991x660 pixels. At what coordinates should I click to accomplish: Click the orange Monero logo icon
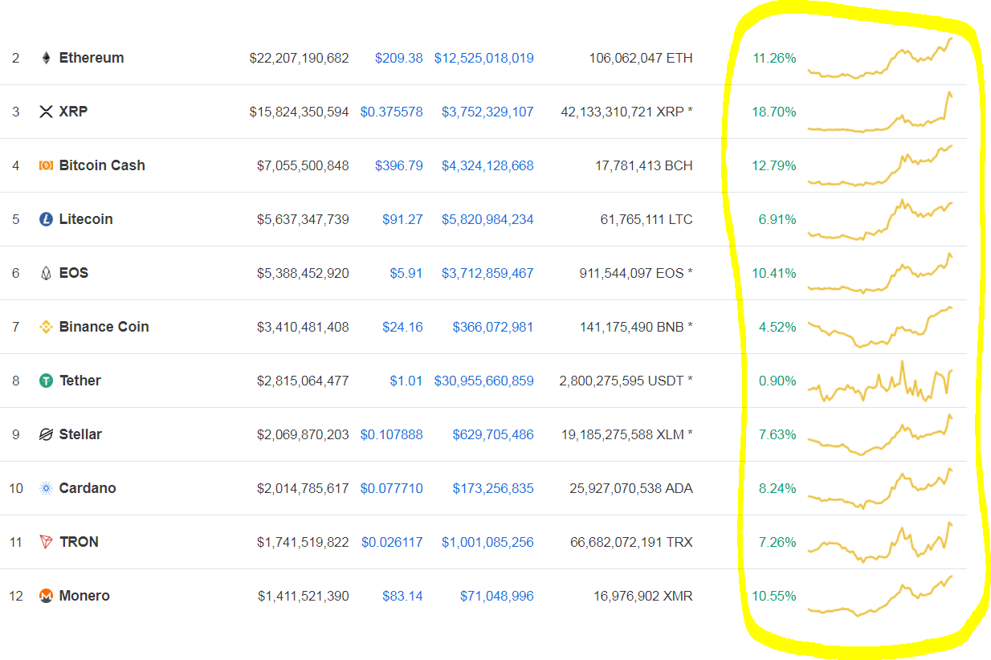coord(46,596)
